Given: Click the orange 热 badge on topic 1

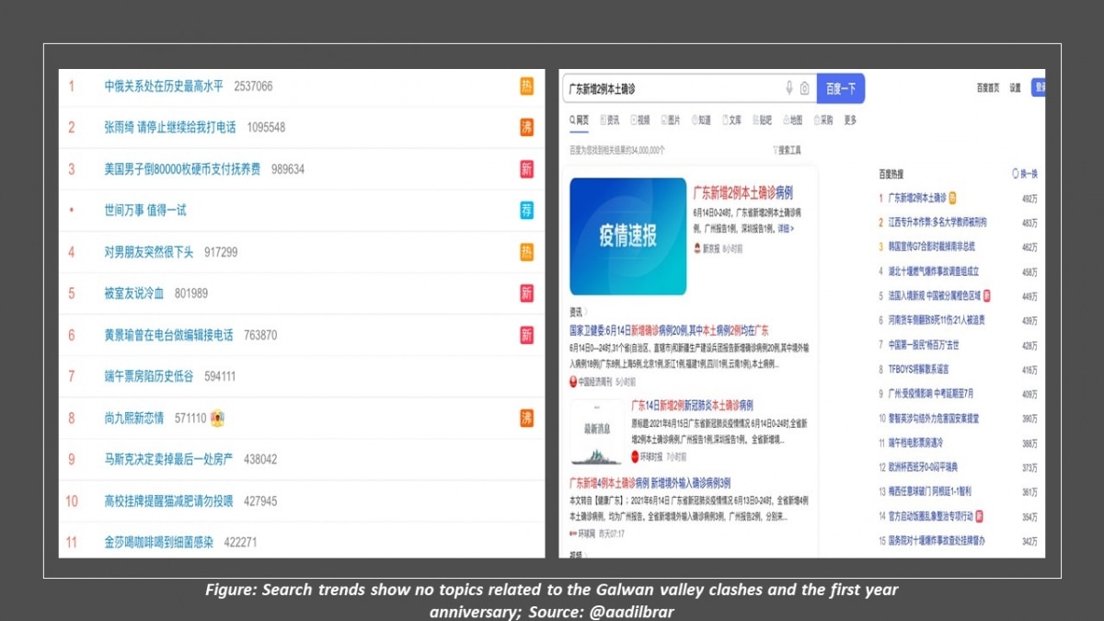Looking at the screenshot, I should 526,86.
